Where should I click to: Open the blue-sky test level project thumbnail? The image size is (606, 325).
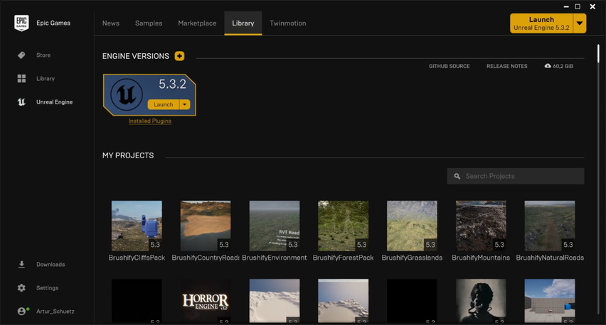pyautogui.click(x=550, y=301)
